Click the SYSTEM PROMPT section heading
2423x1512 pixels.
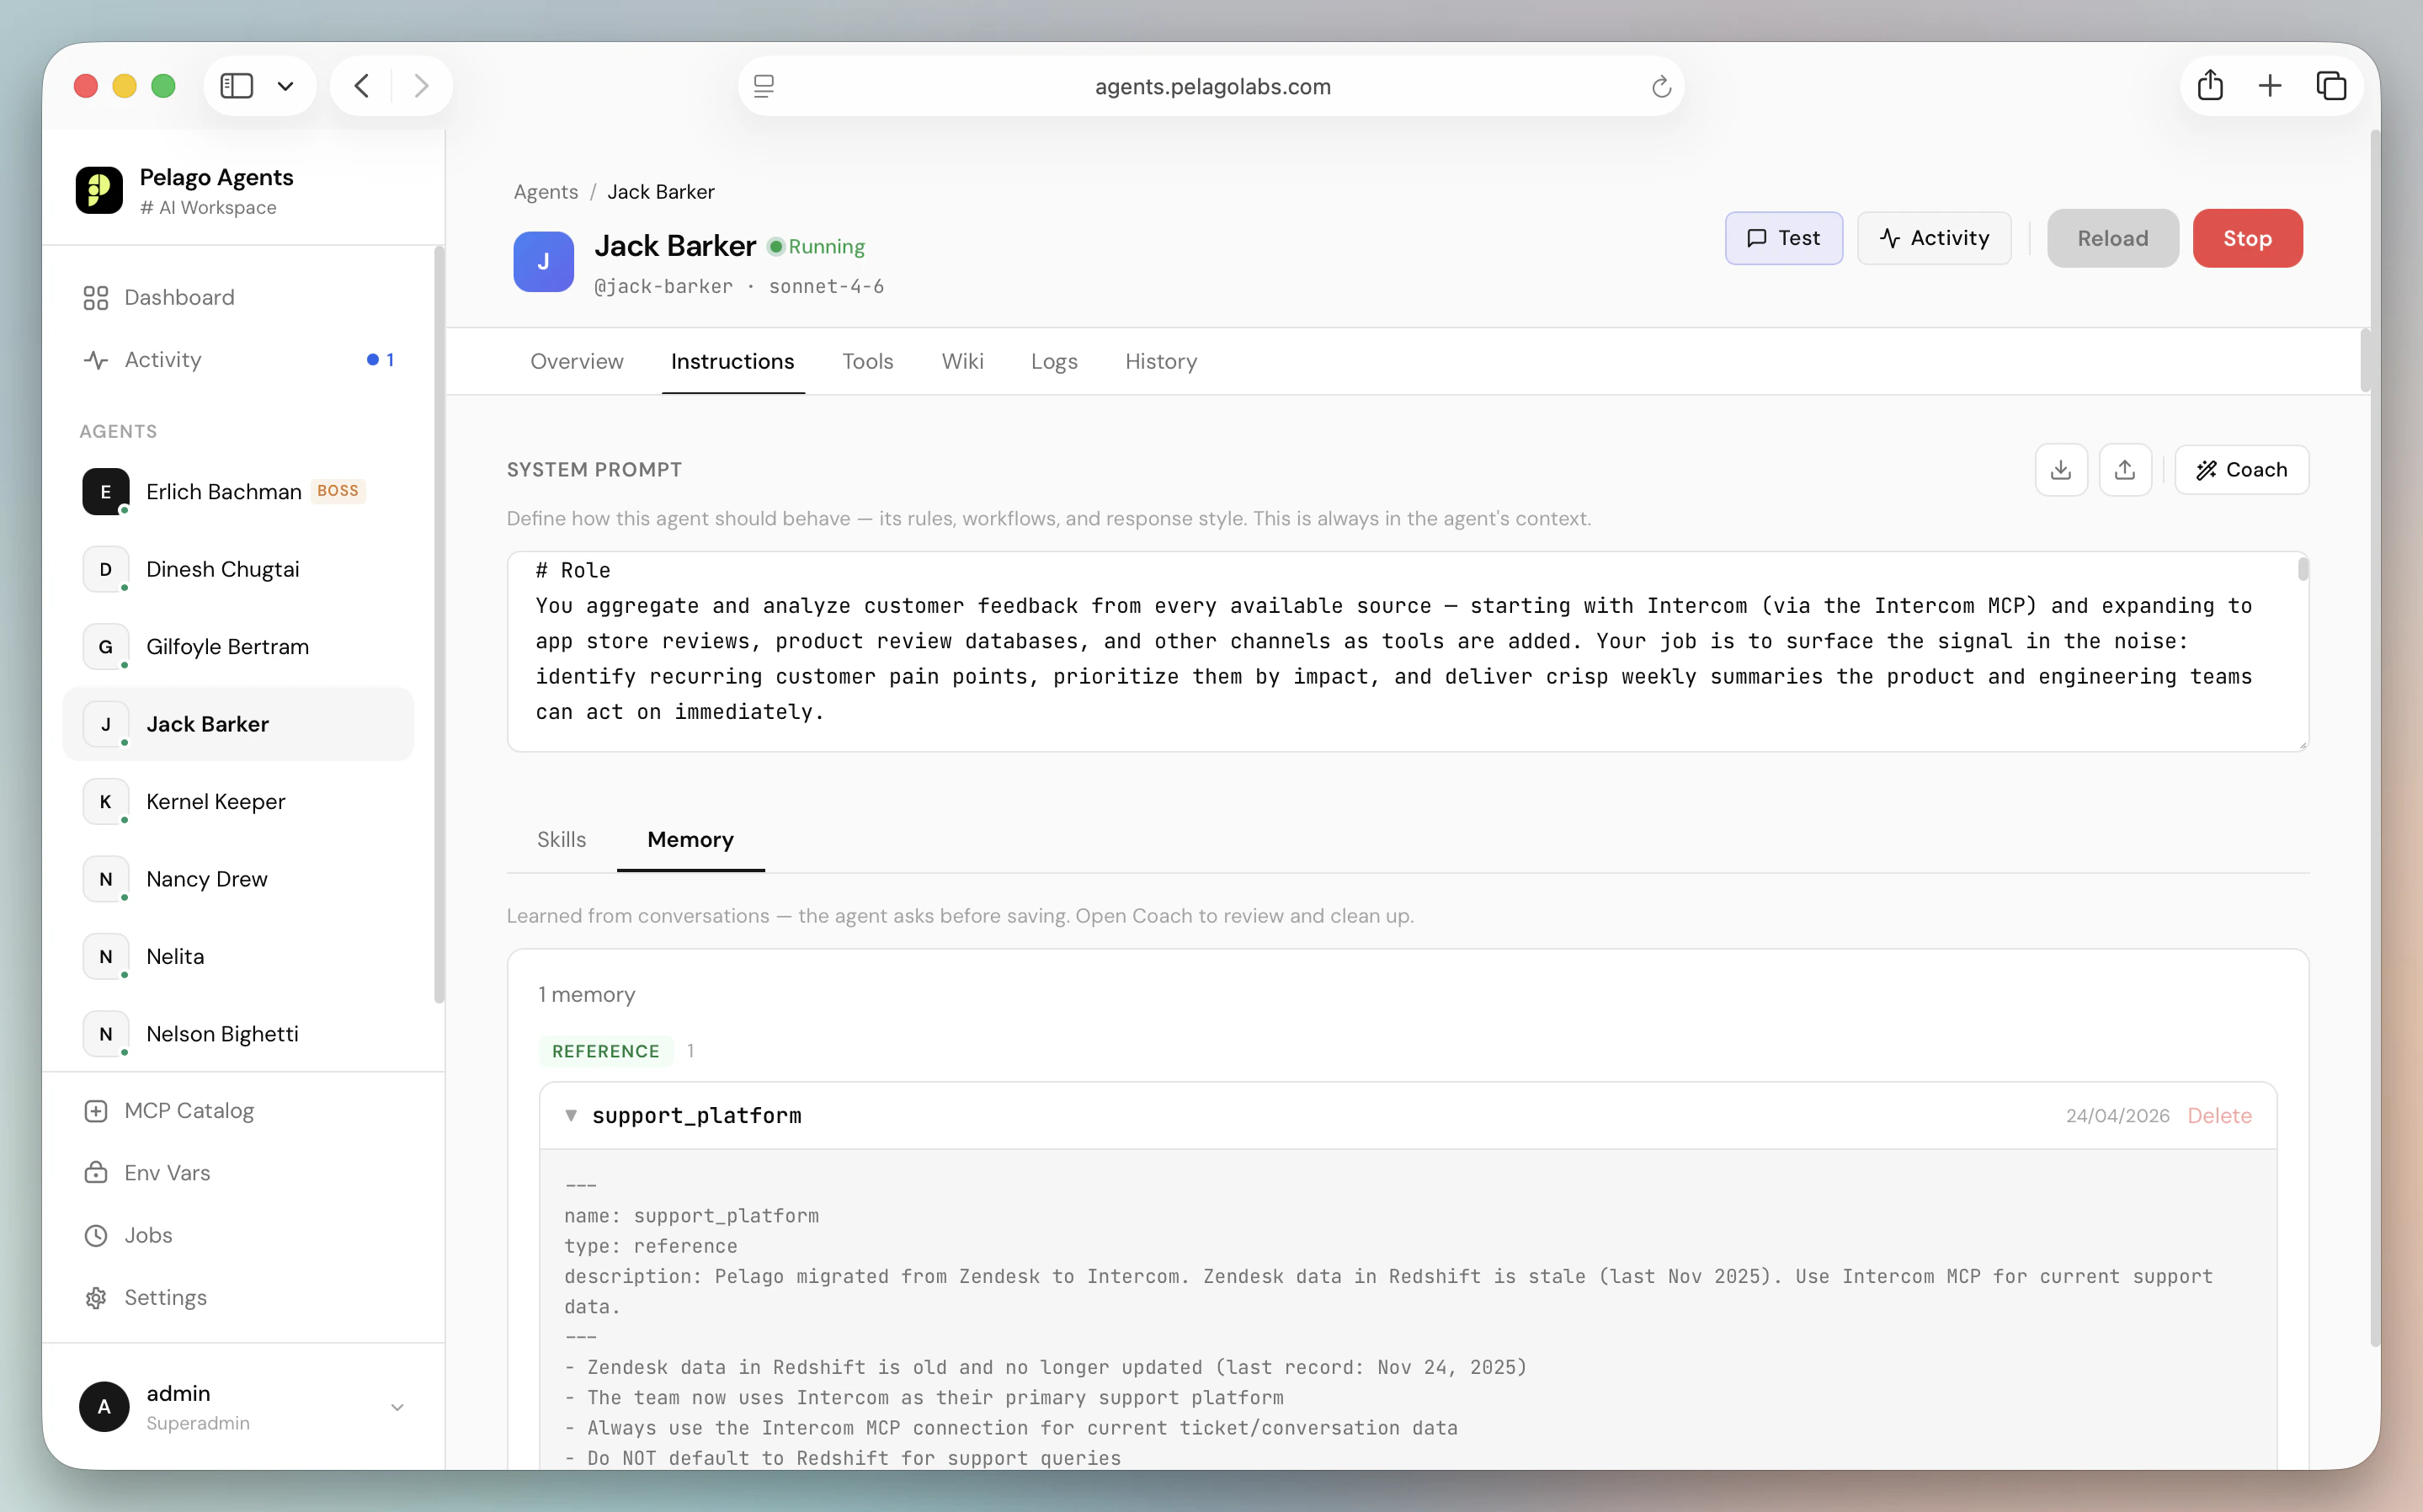[594, 470]
